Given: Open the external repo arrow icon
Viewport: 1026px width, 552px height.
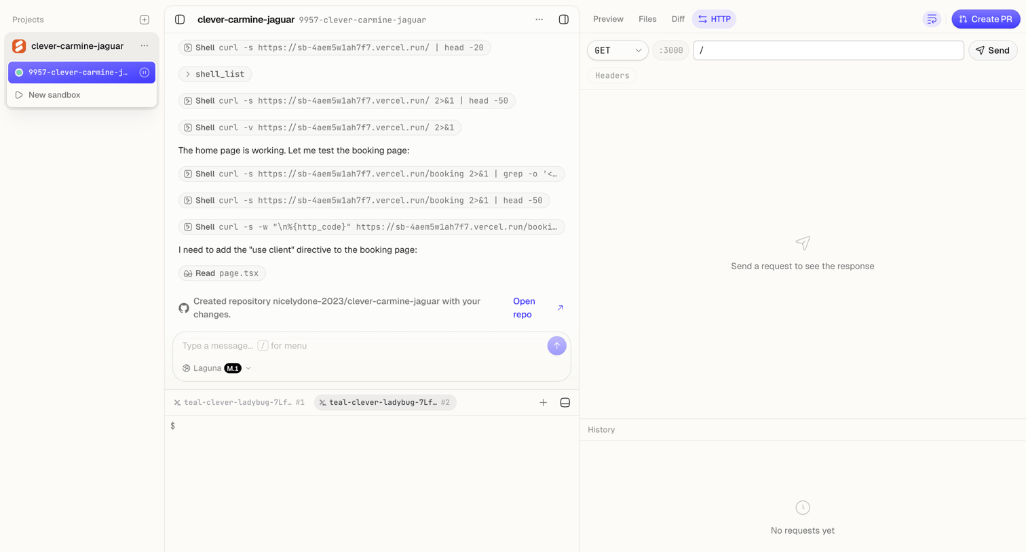Looking at the screenshot, I should [560, 308].
